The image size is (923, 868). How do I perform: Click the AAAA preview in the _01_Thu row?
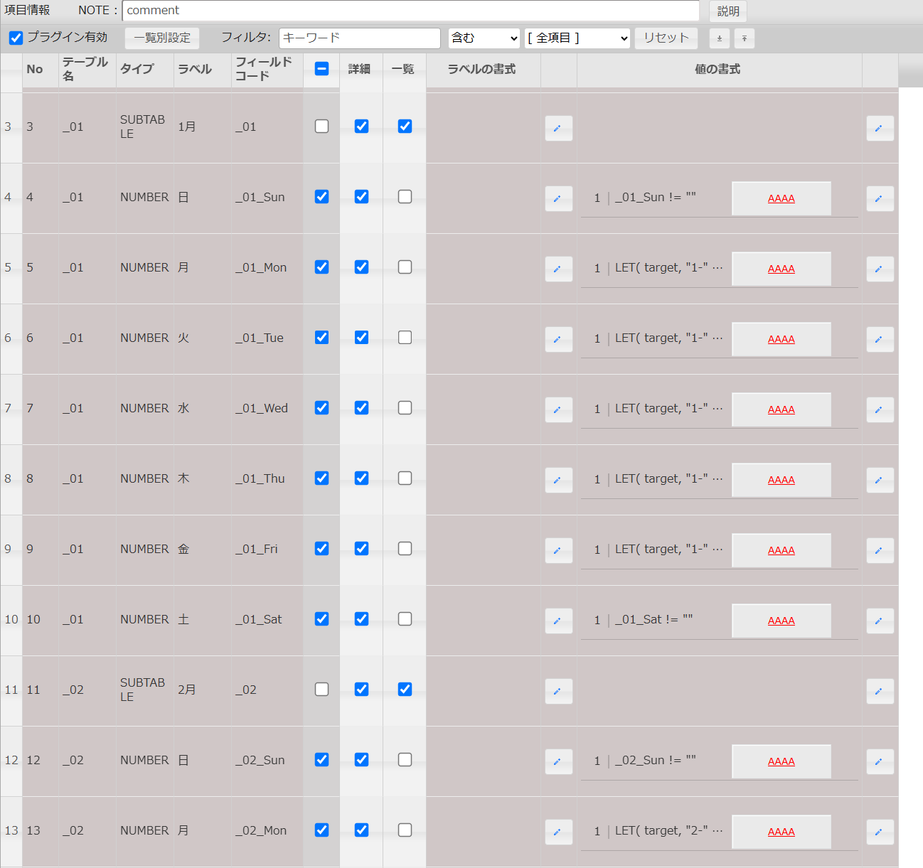click(781, 480)
